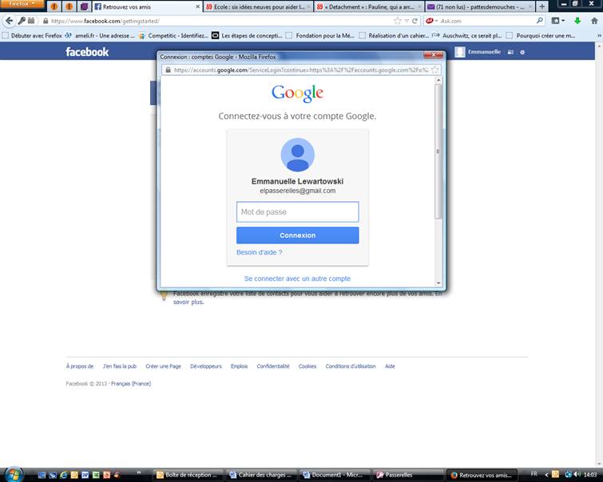603x482 pixels.
Task: Click the Google popup URL address field
Action: coord(301,70)
